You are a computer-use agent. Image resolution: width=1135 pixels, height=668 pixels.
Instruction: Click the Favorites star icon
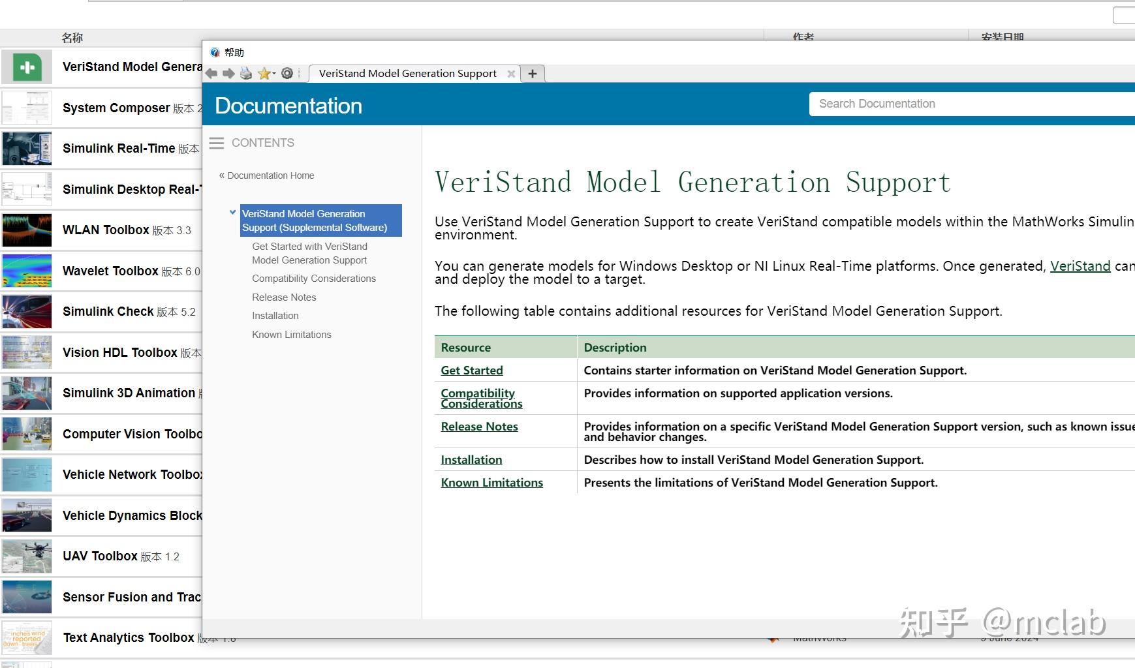tap(264, 74)
